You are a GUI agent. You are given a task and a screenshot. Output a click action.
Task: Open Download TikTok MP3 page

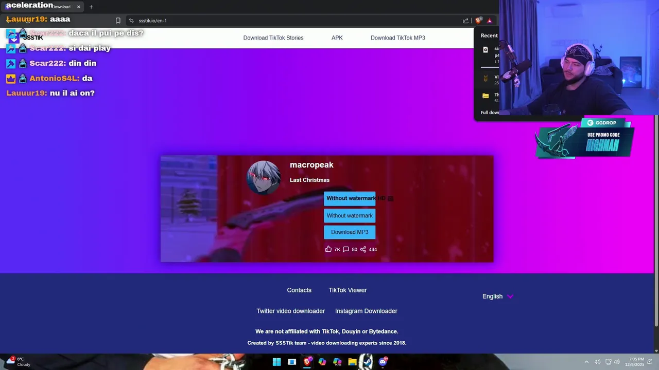click(x=398, y=38)
